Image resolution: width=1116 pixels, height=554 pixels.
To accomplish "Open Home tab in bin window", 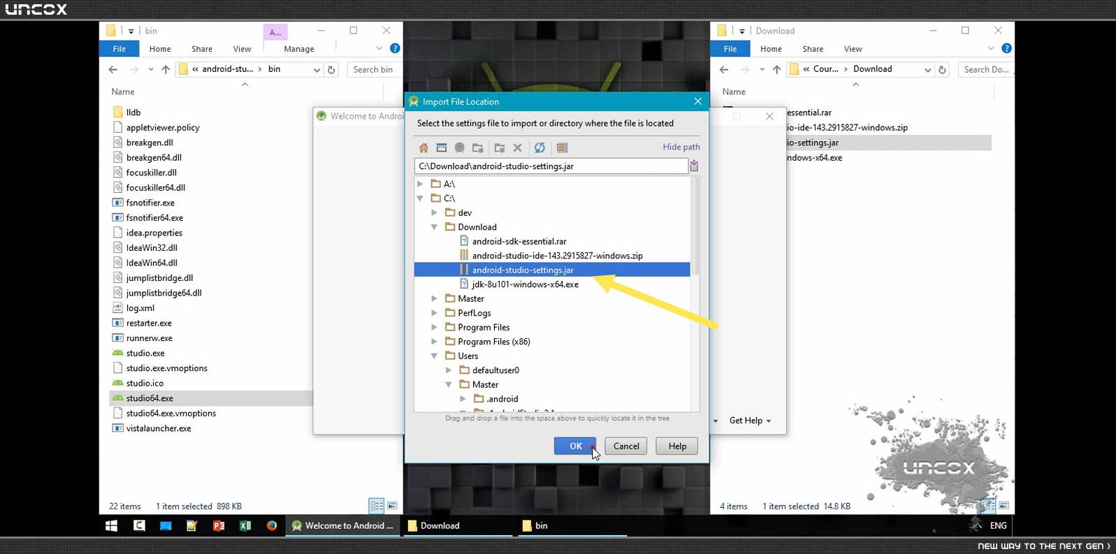I will [x=160, y=49].
